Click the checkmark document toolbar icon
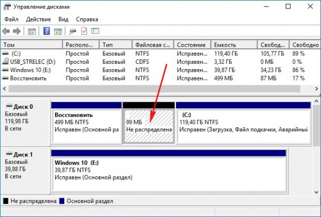321x217 pixels. [84, 31]
